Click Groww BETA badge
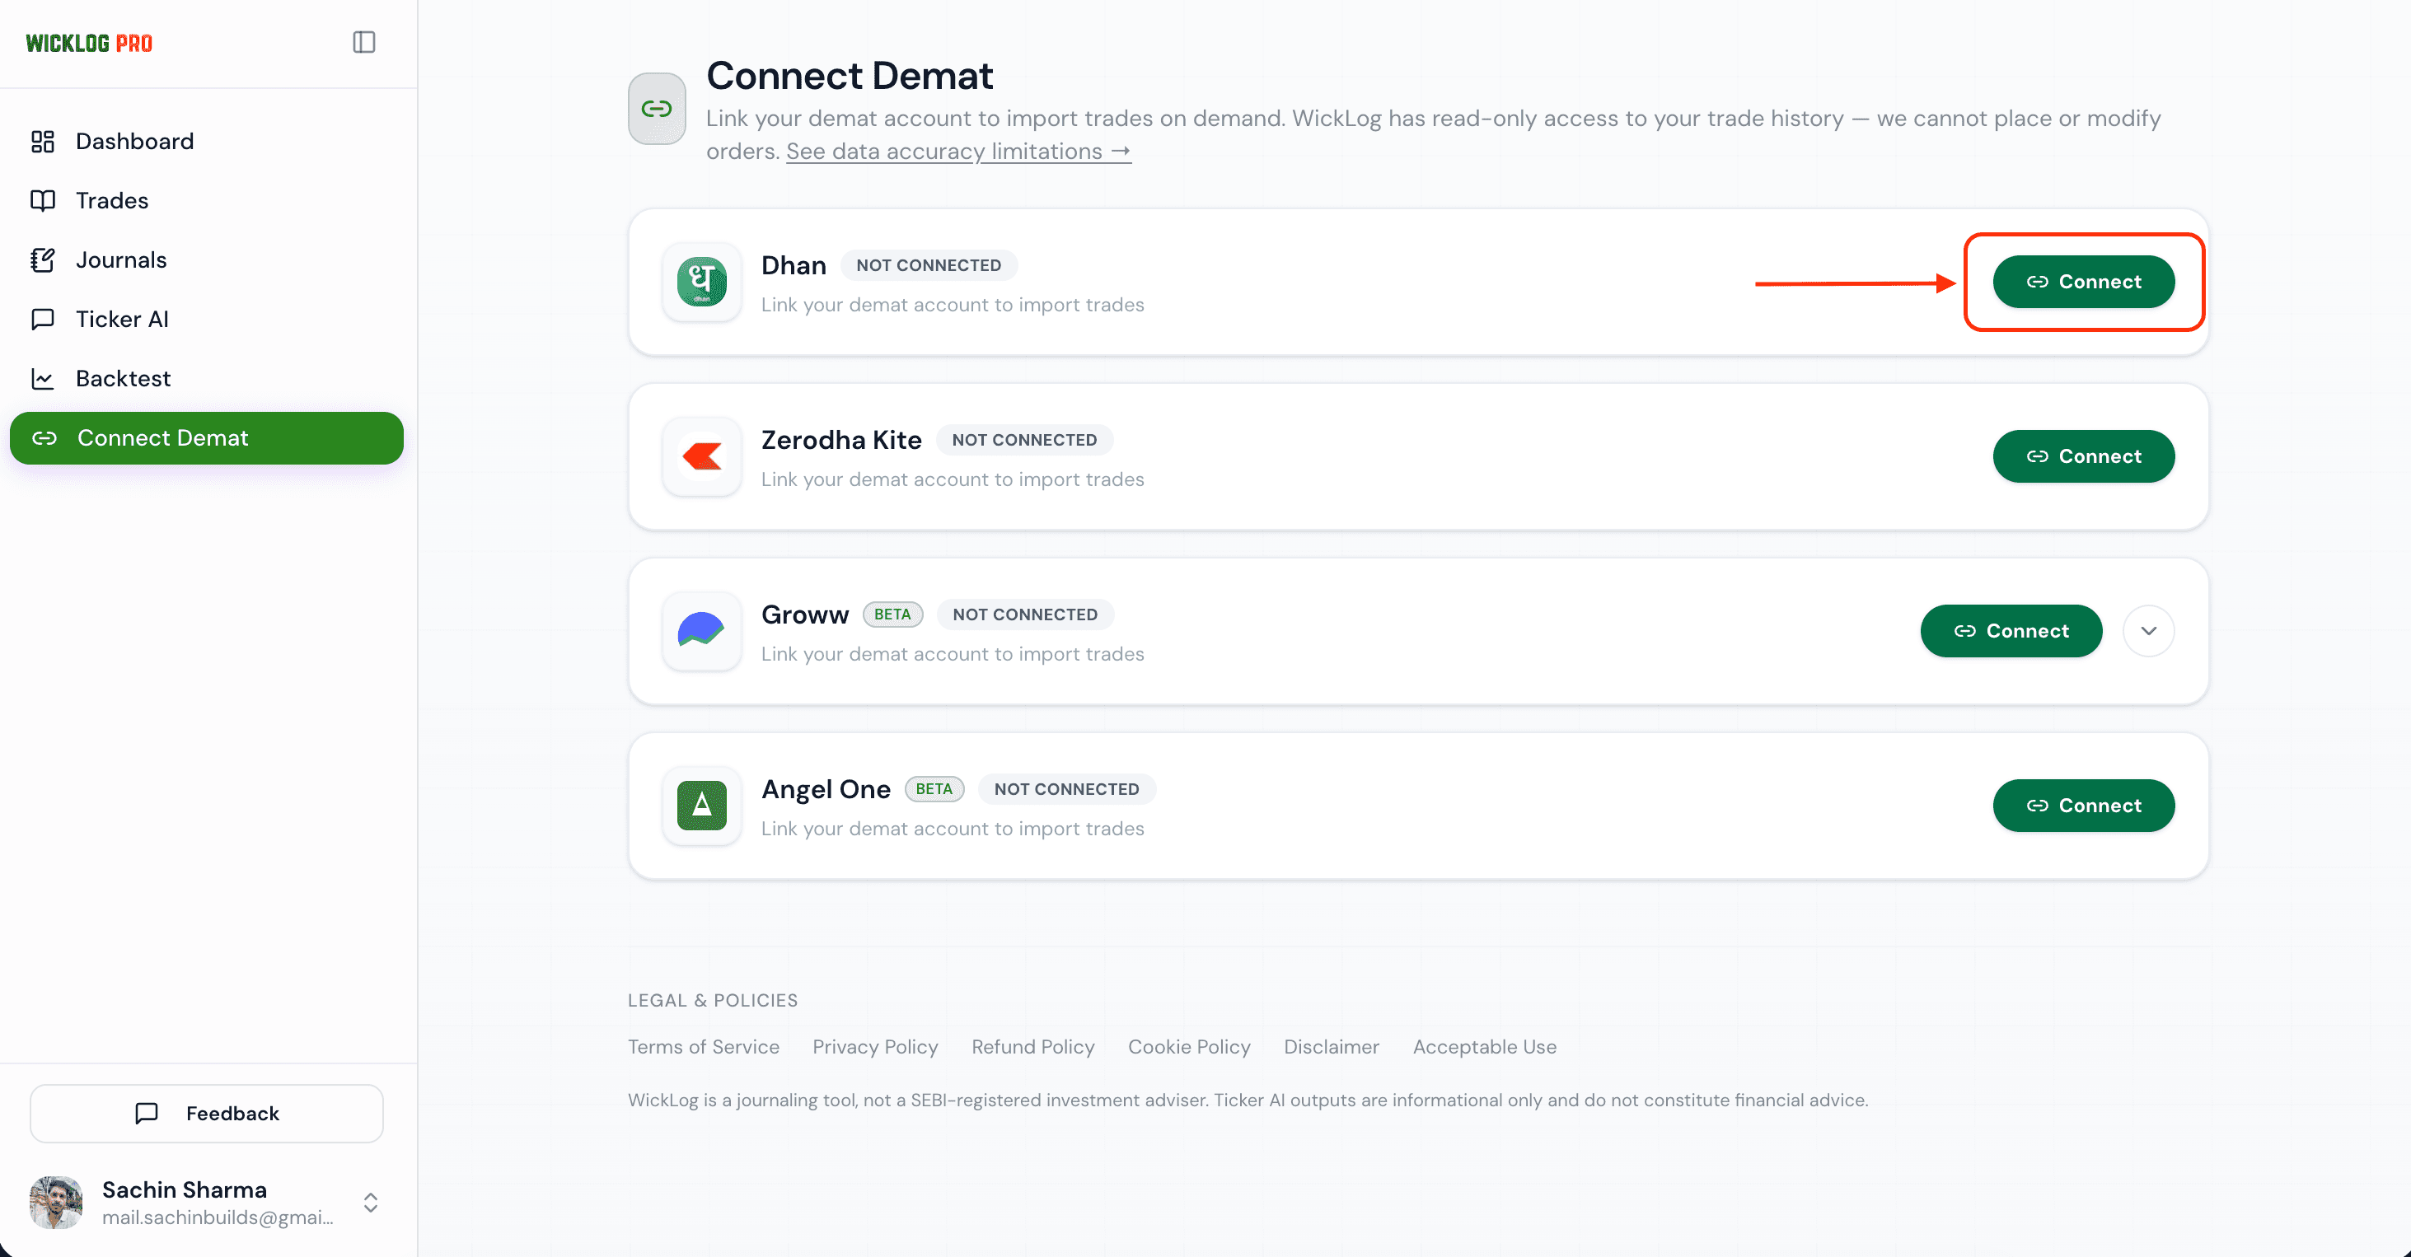Screen dimensions: 2411x1257 [x=892, y=615]
